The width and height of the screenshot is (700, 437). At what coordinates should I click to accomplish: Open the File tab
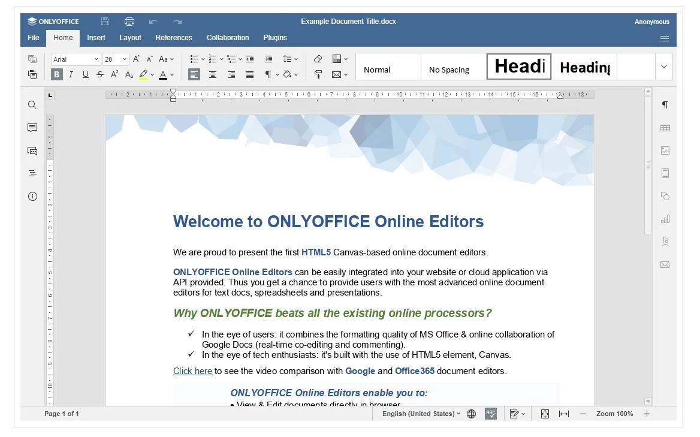[34, 38]
